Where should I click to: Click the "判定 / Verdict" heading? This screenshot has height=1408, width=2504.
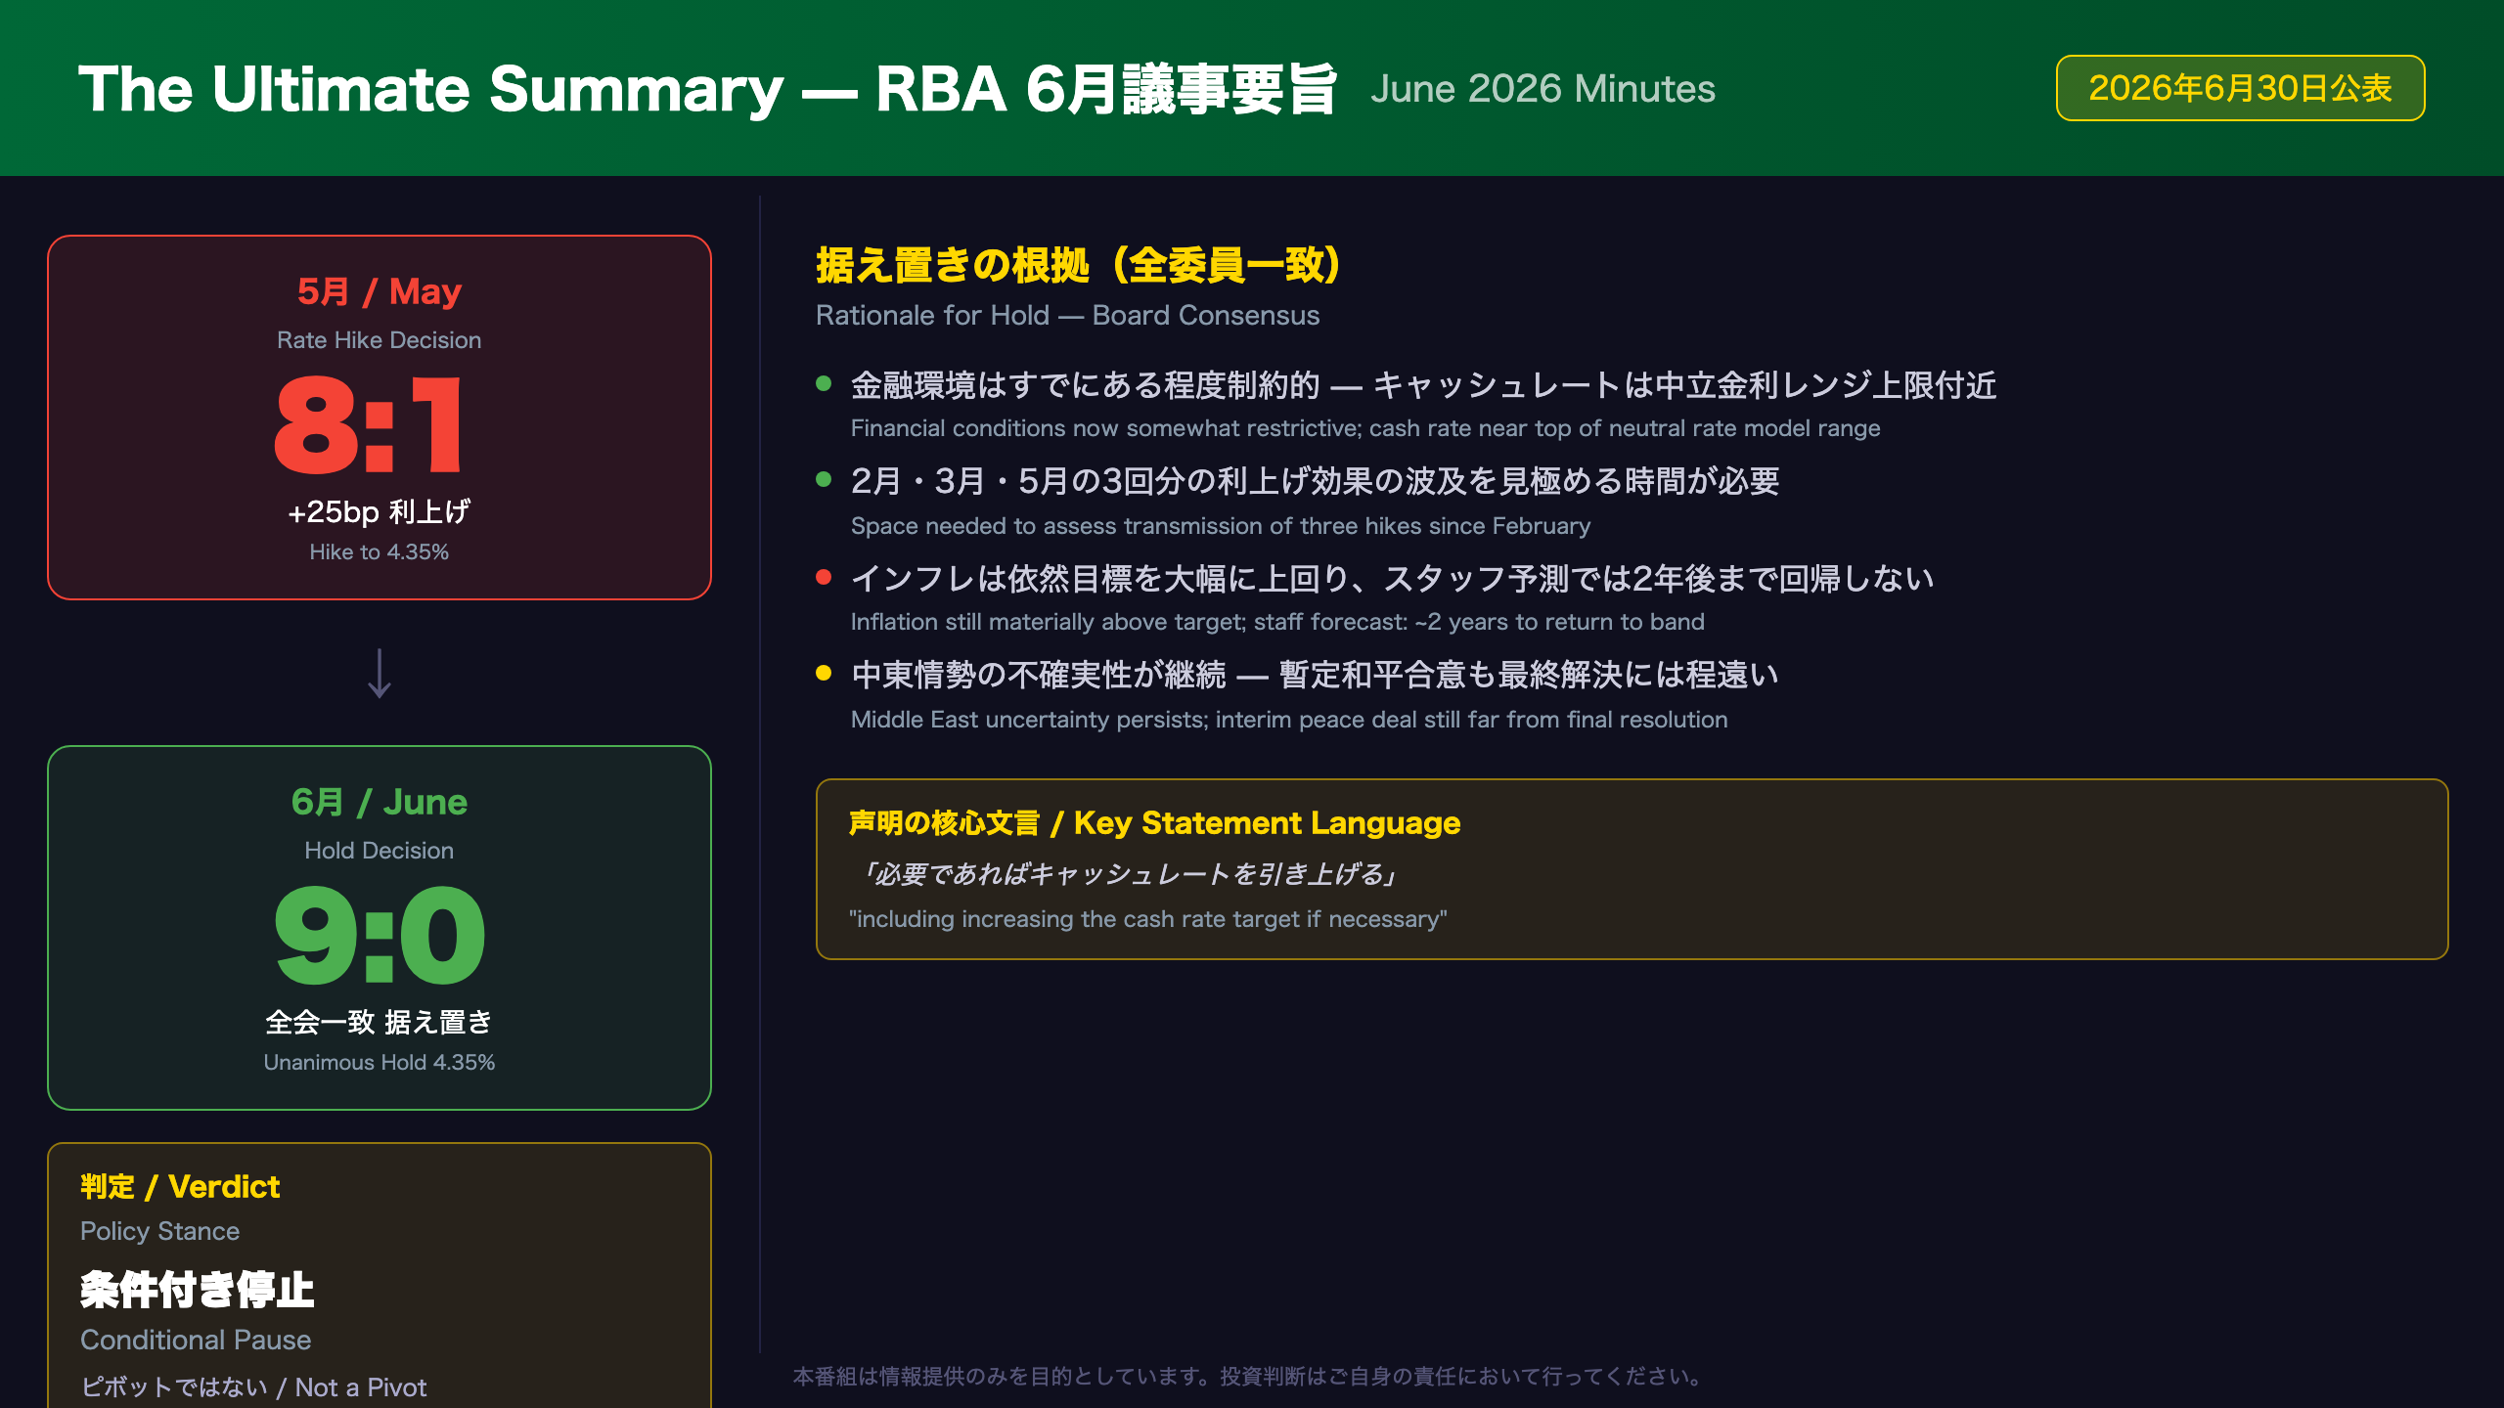[x=180, y=1187]
